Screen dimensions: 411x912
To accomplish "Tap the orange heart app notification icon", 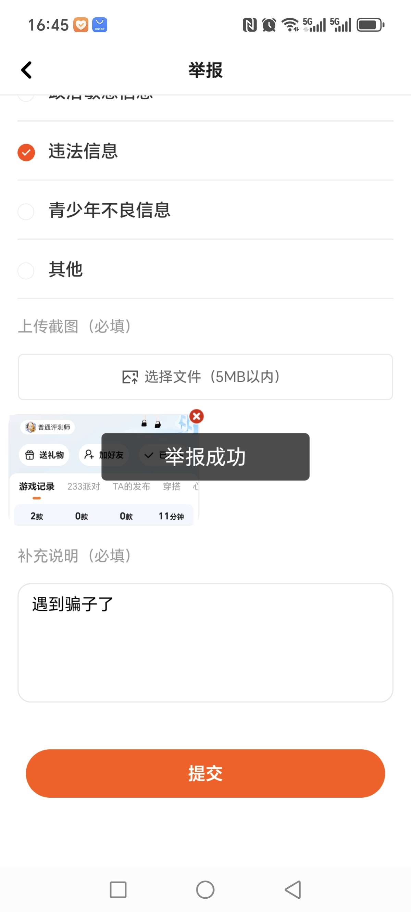I will (81, 25).
